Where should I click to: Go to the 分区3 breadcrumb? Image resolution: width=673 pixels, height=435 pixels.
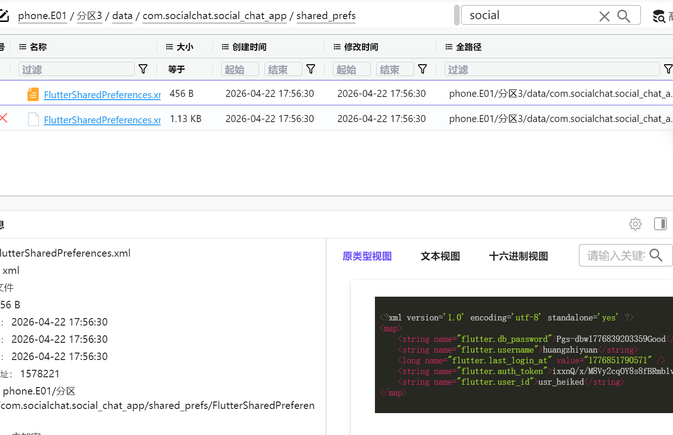point(89,16)
